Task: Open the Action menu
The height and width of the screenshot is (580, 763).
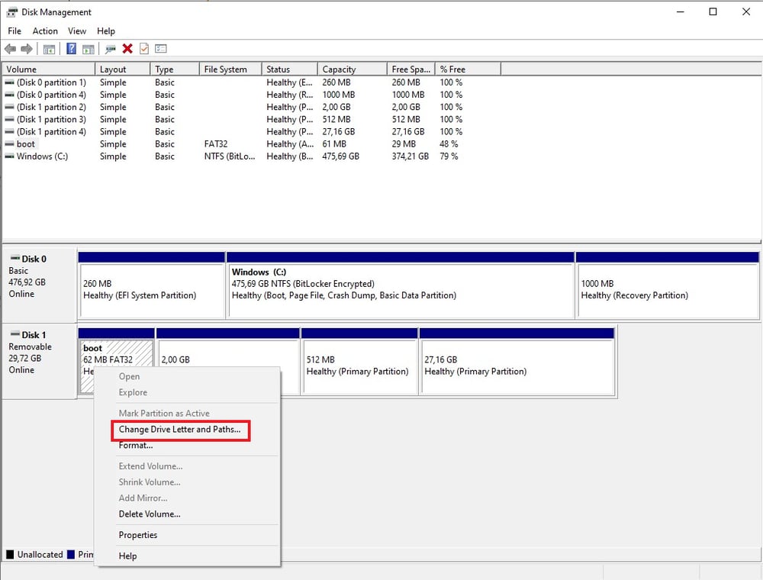Action: pyautogui.click(x=45, y=31)
